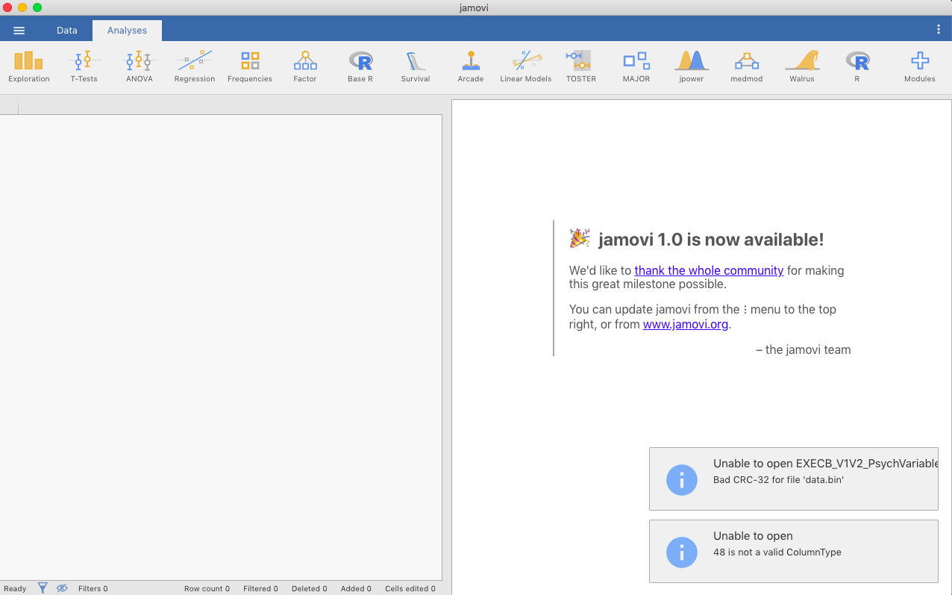Click the 'Deleted 0' status entry

tap(309, 589)
